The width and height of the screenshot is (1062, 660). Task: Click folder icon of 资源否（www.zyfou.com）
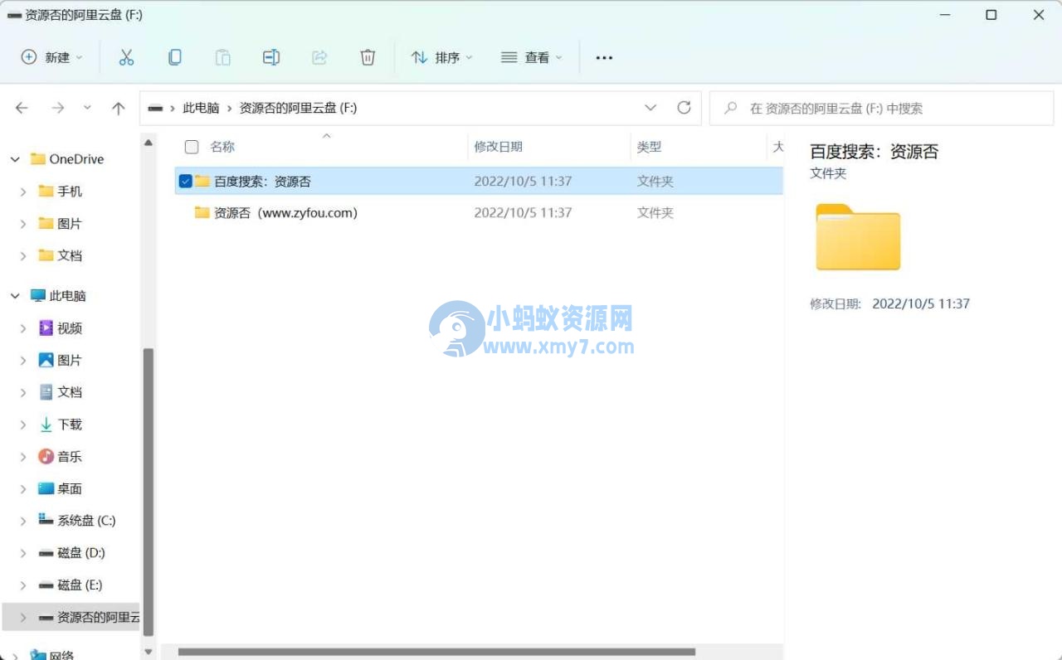202,212
